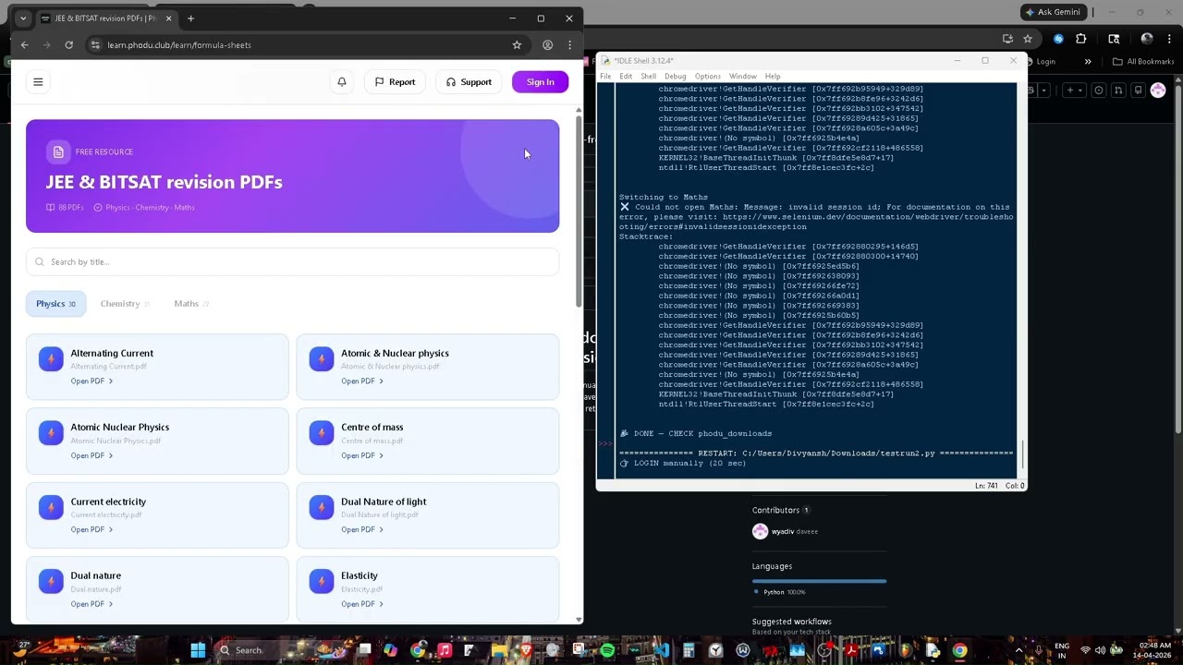Click the bookmark star in background browser
Screen dimensions: 1183x665
pyautogui.click(x=1028, y=39)
